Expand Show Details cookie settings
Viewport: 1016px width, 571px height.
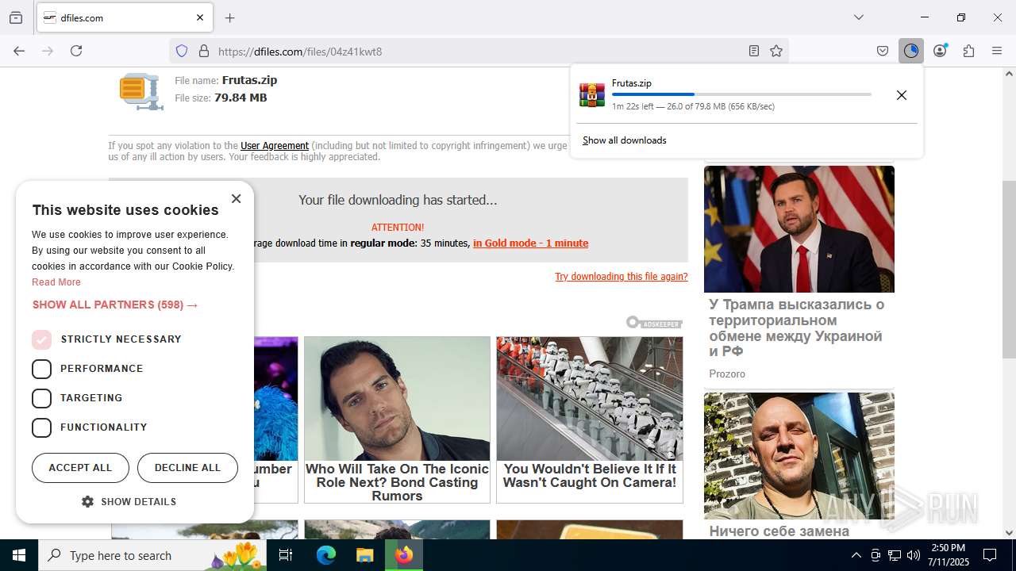click(x=129, y=502)
